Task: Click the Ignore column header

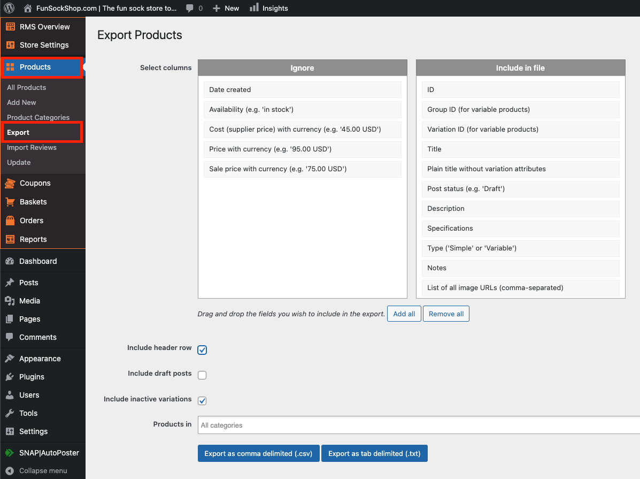Action: (303, 68)
